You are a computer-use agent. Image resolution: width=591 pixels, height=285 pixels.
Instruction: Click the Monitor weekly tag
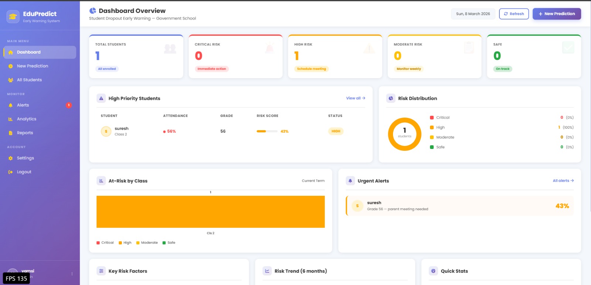[x=409, y=69]
